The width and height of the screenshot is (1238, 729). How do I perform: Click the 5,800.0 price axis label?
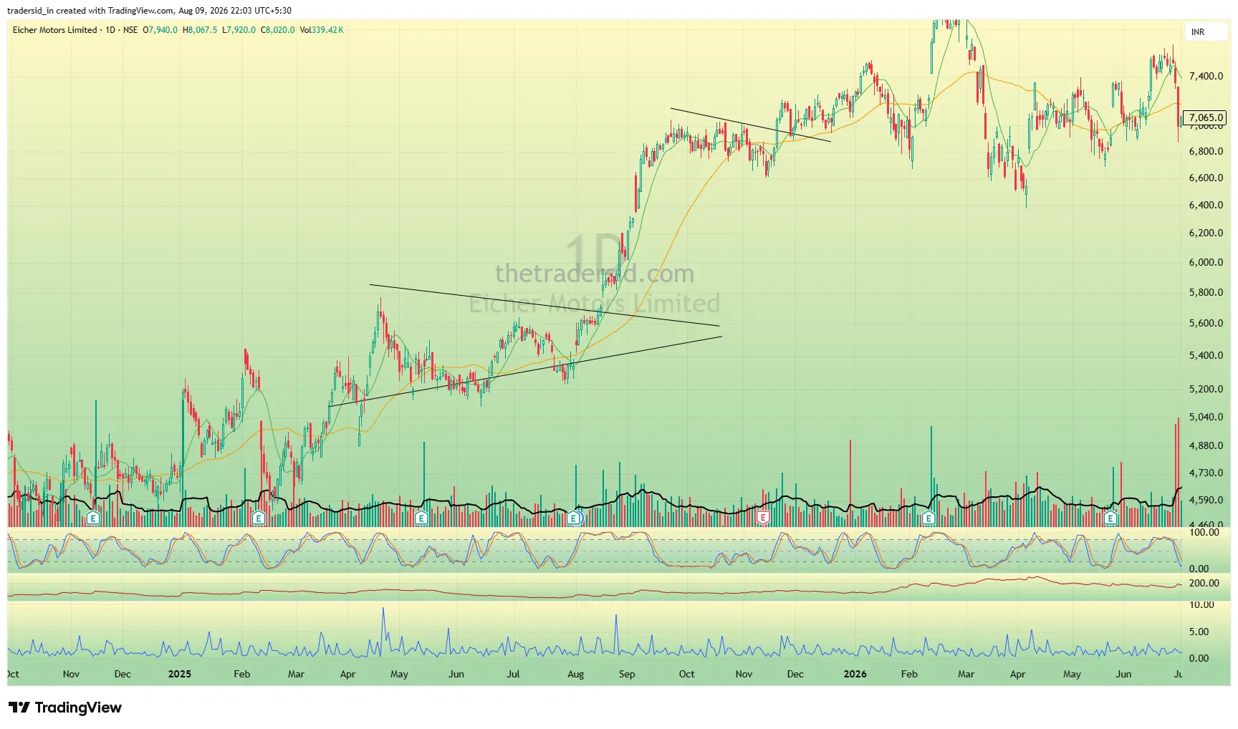(x=1206, y=293)
